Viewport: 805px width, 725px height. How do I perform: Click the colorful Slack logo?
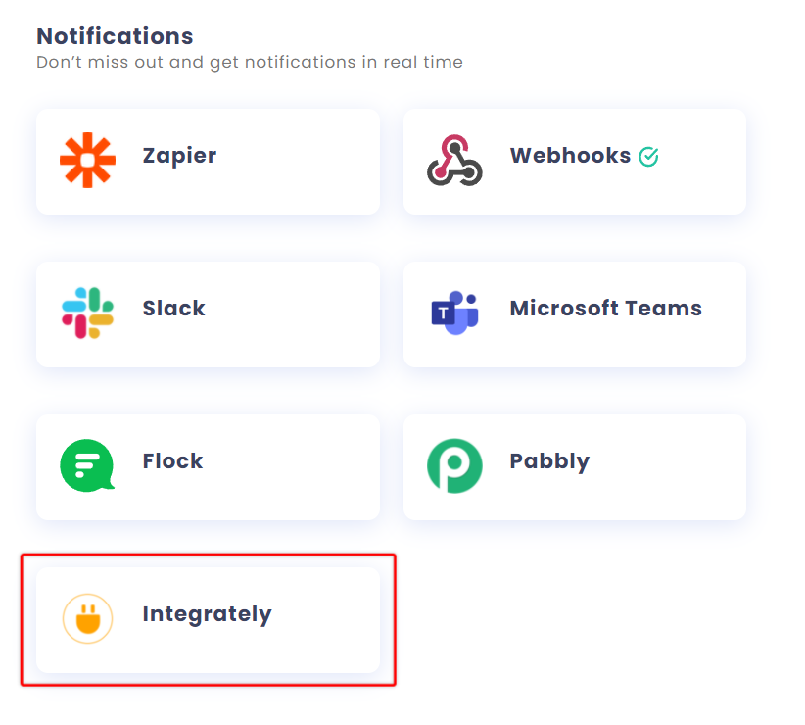87,313
